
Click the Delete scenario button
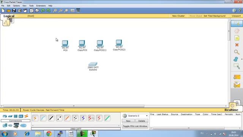pyautogui.click(x=142, y=121)
